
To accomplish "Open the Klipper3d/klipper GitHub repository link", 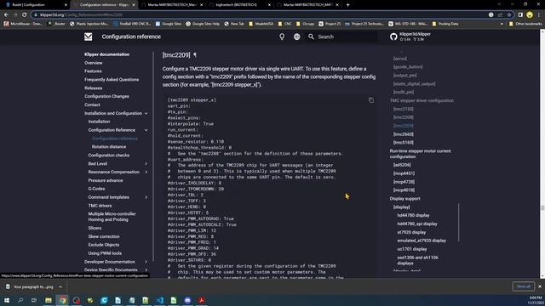I will (410, 37).
